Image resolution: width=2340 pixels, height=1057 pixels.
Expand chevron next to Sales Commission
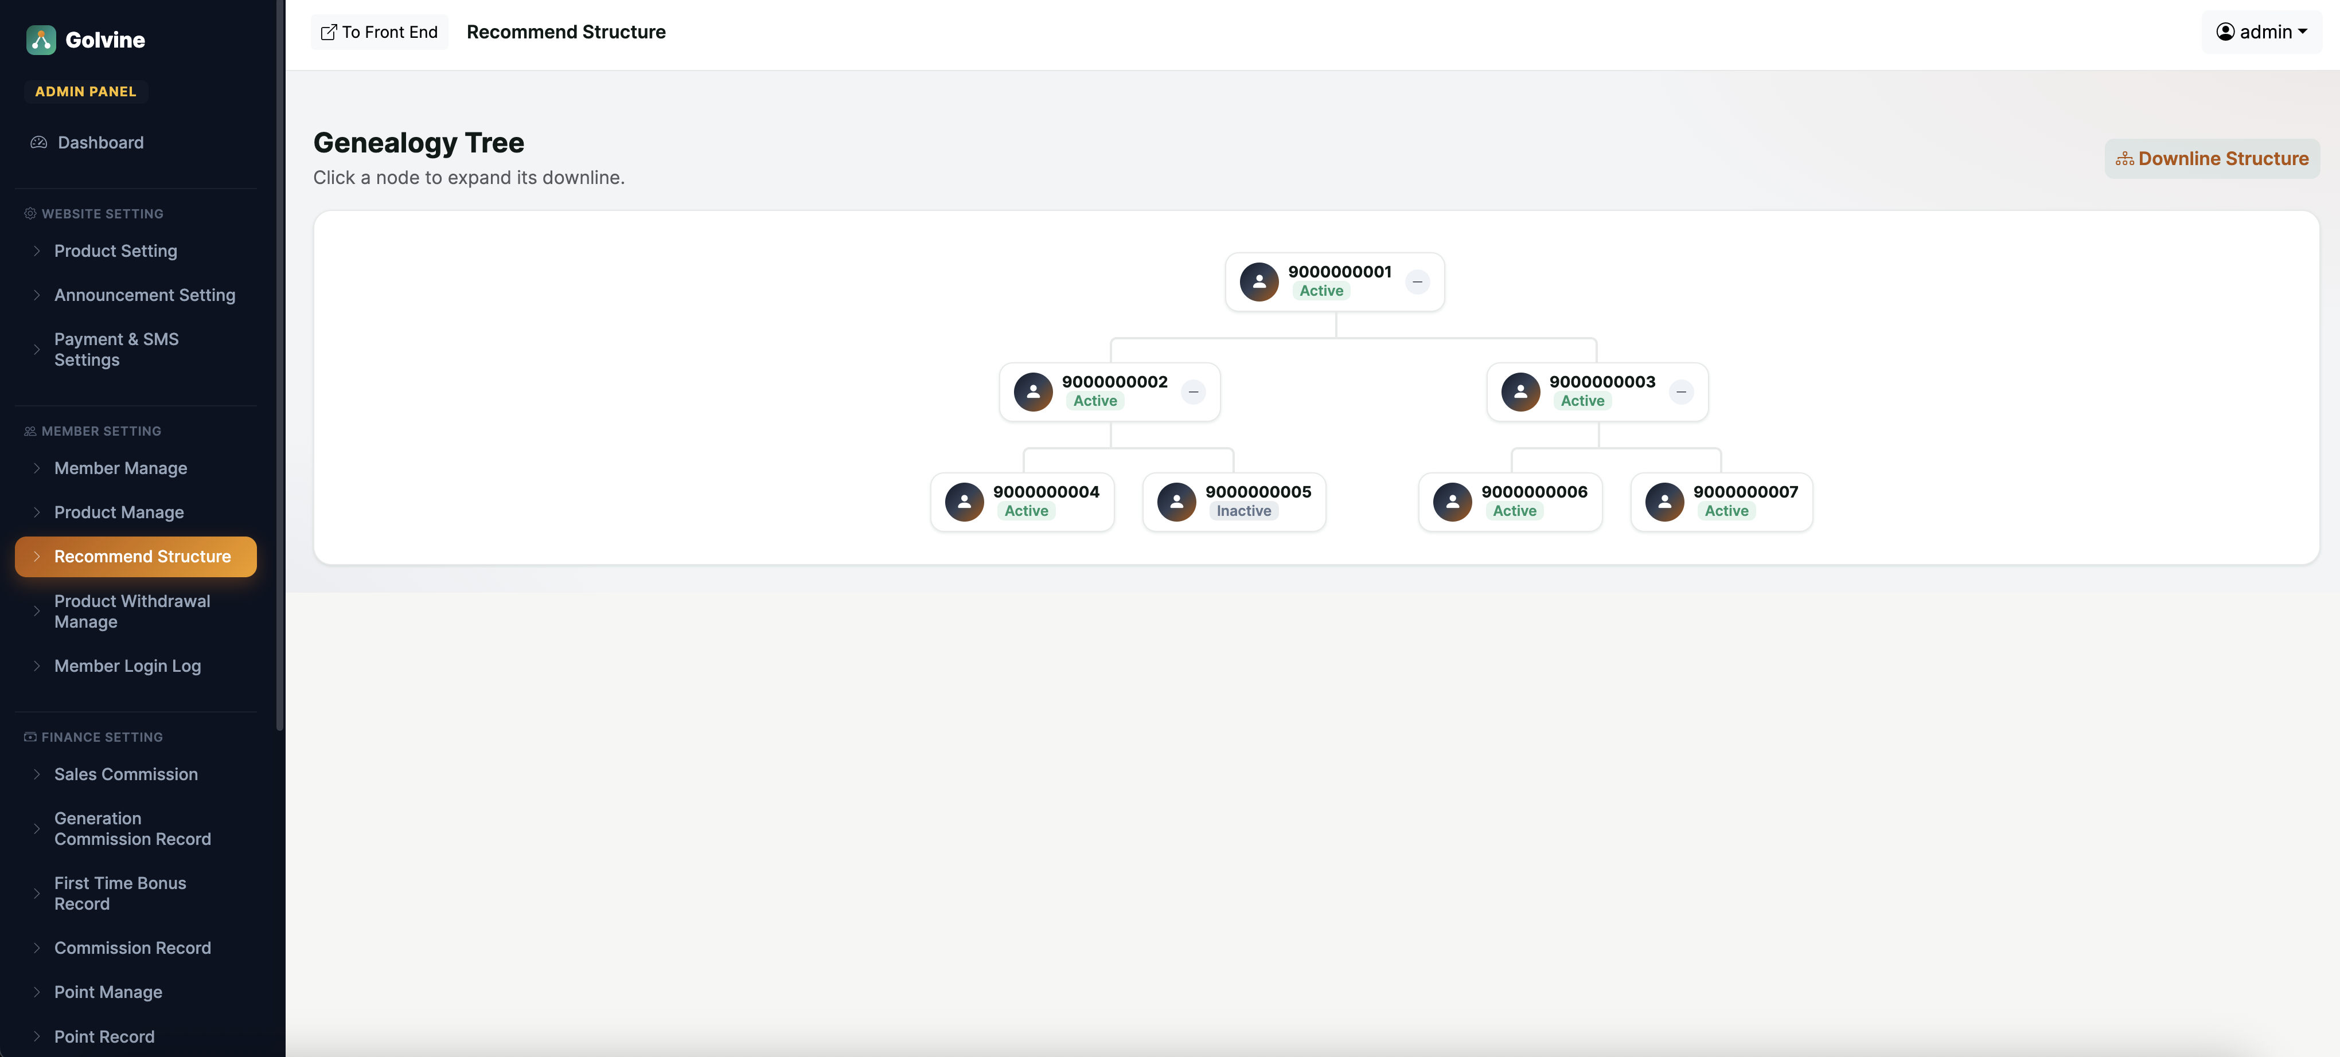click(x=36, y=774)
